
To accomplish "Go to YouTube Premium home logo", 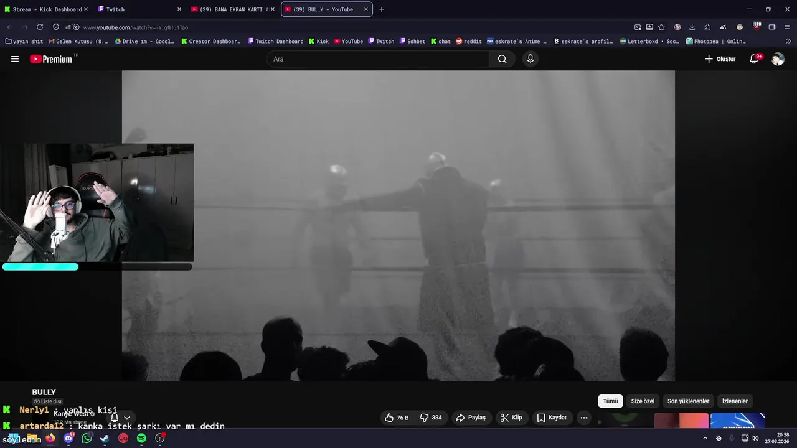I will pos(52,59).
